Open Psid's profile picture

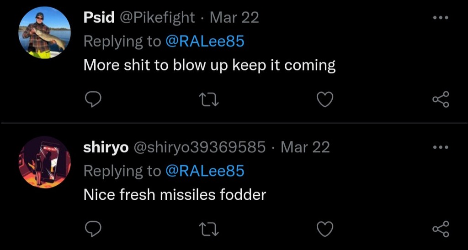click(44, 32)
